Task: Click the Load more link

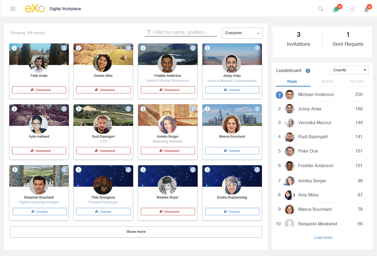Action: (323, 238)
